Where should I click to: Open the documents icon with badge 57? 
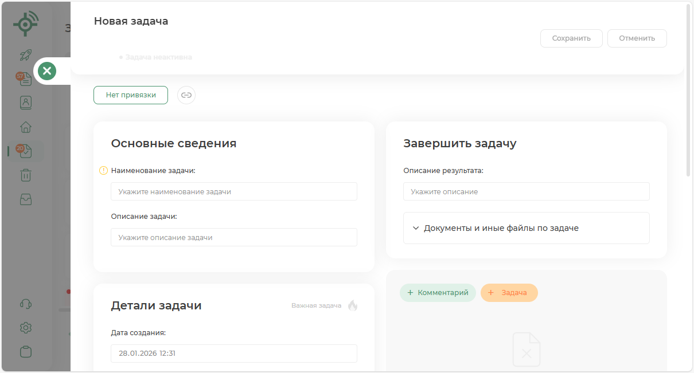tap(26, 79)
